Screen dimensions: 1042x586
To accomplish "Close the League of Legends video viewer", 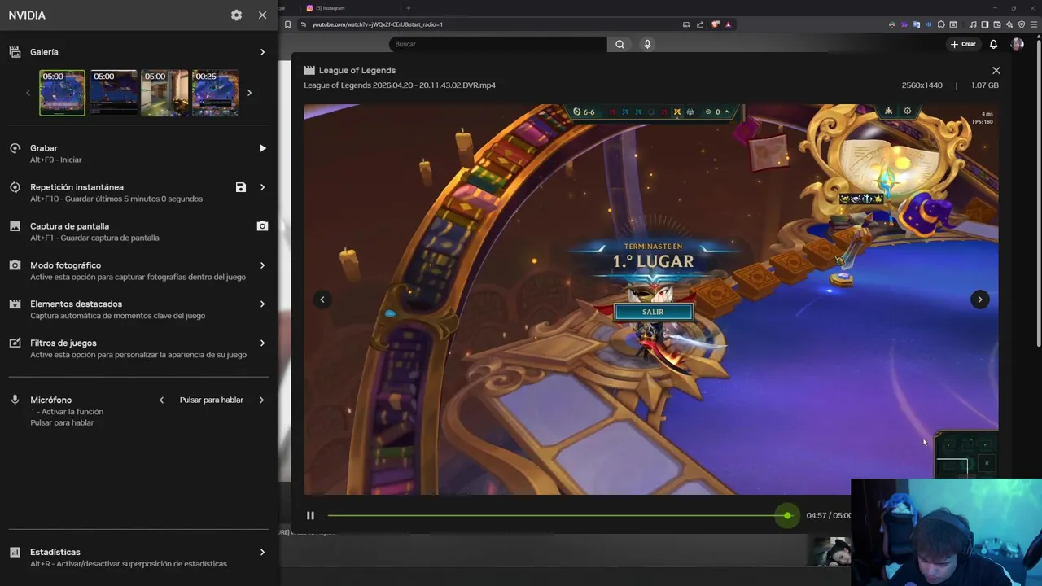I will 996,71.
